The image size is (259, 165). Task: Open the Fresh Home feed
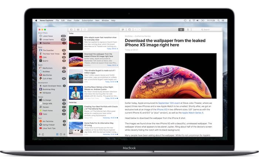pyautogui.click(x=52, y=110)
